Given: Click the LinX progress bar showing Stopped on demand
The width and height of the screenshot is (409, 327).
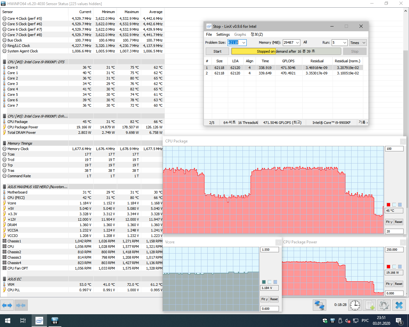Looking at the screenshot, I should click(x=286, y=51).
